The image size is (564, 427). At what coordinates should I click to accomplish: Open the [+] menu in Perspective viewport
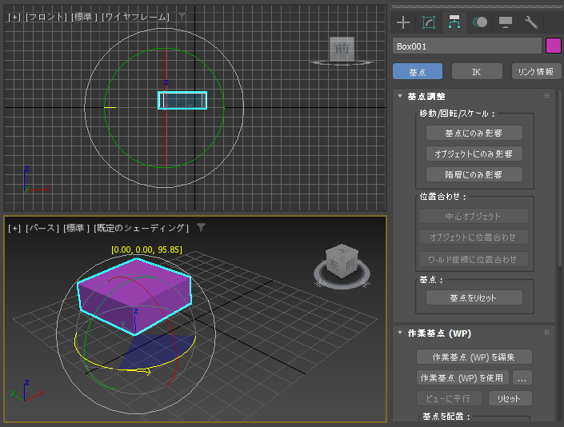pyautogui.click(x=14, y=228)
